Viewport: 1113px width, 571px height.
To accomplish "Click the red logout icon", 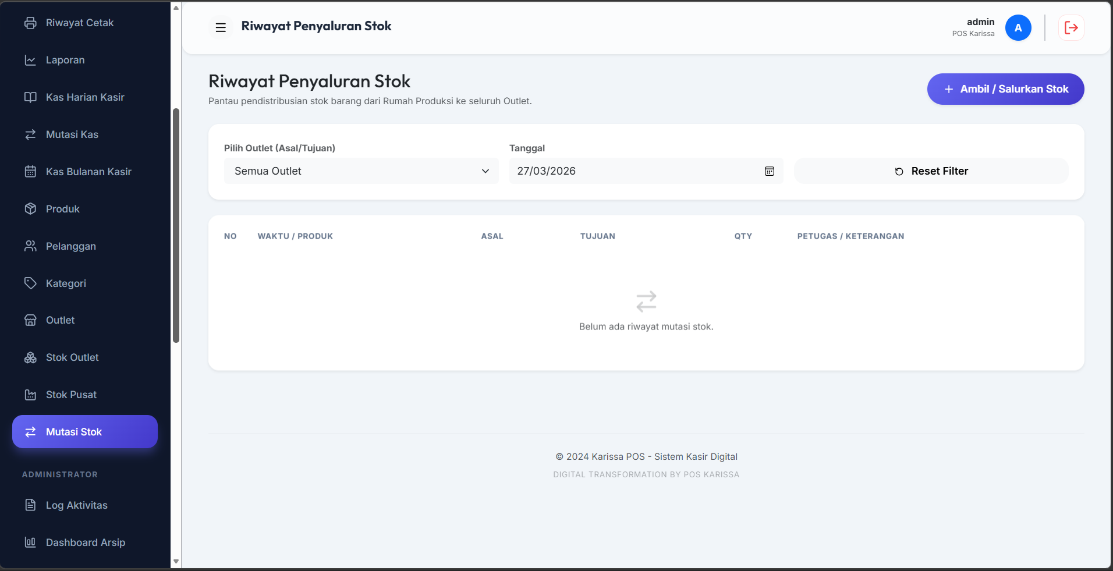I will (x=1071, y=27).
